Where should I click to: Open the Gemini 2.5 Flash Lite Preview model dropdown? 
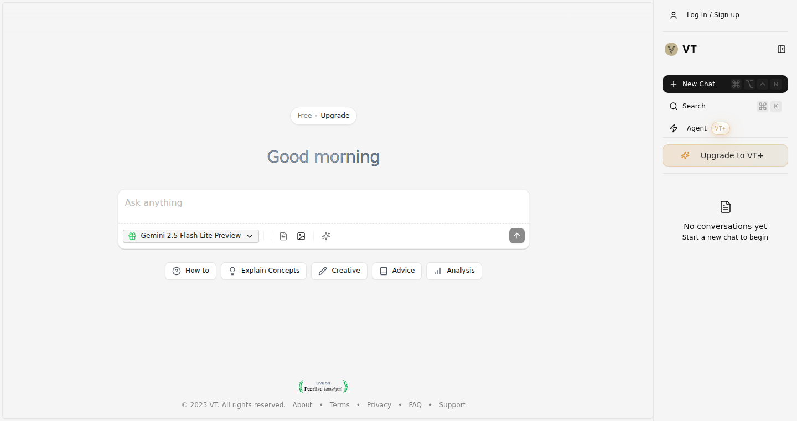click(x=191, y=236)
